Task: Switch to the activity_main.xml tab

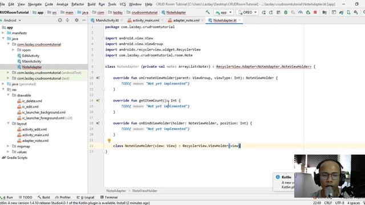Action: [x=146, y=20]
